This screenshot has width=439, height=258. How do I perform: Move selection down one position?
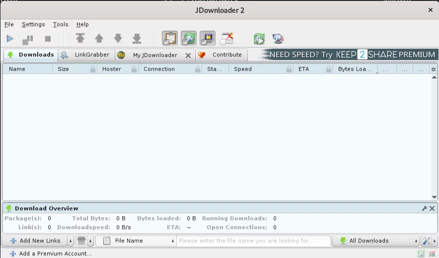click(118, 38)
